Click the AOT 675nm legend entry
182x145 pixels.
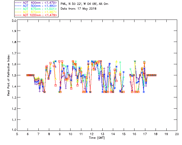(36, 9)
